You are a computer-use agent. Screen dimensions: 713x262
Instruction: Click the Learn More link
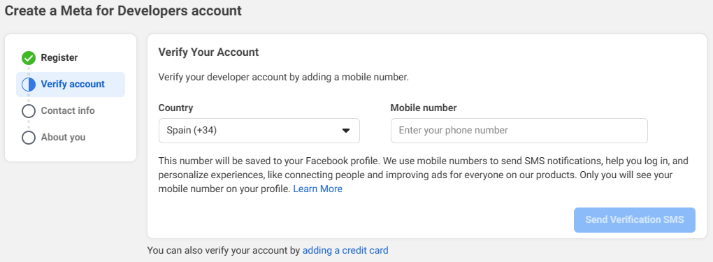(317, 189)
